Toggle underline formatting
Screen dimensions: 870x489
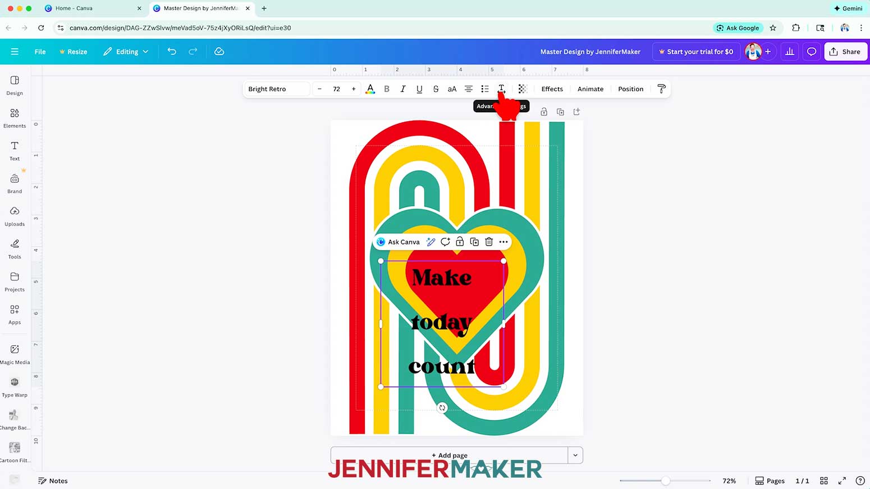(x=419, y=89)
